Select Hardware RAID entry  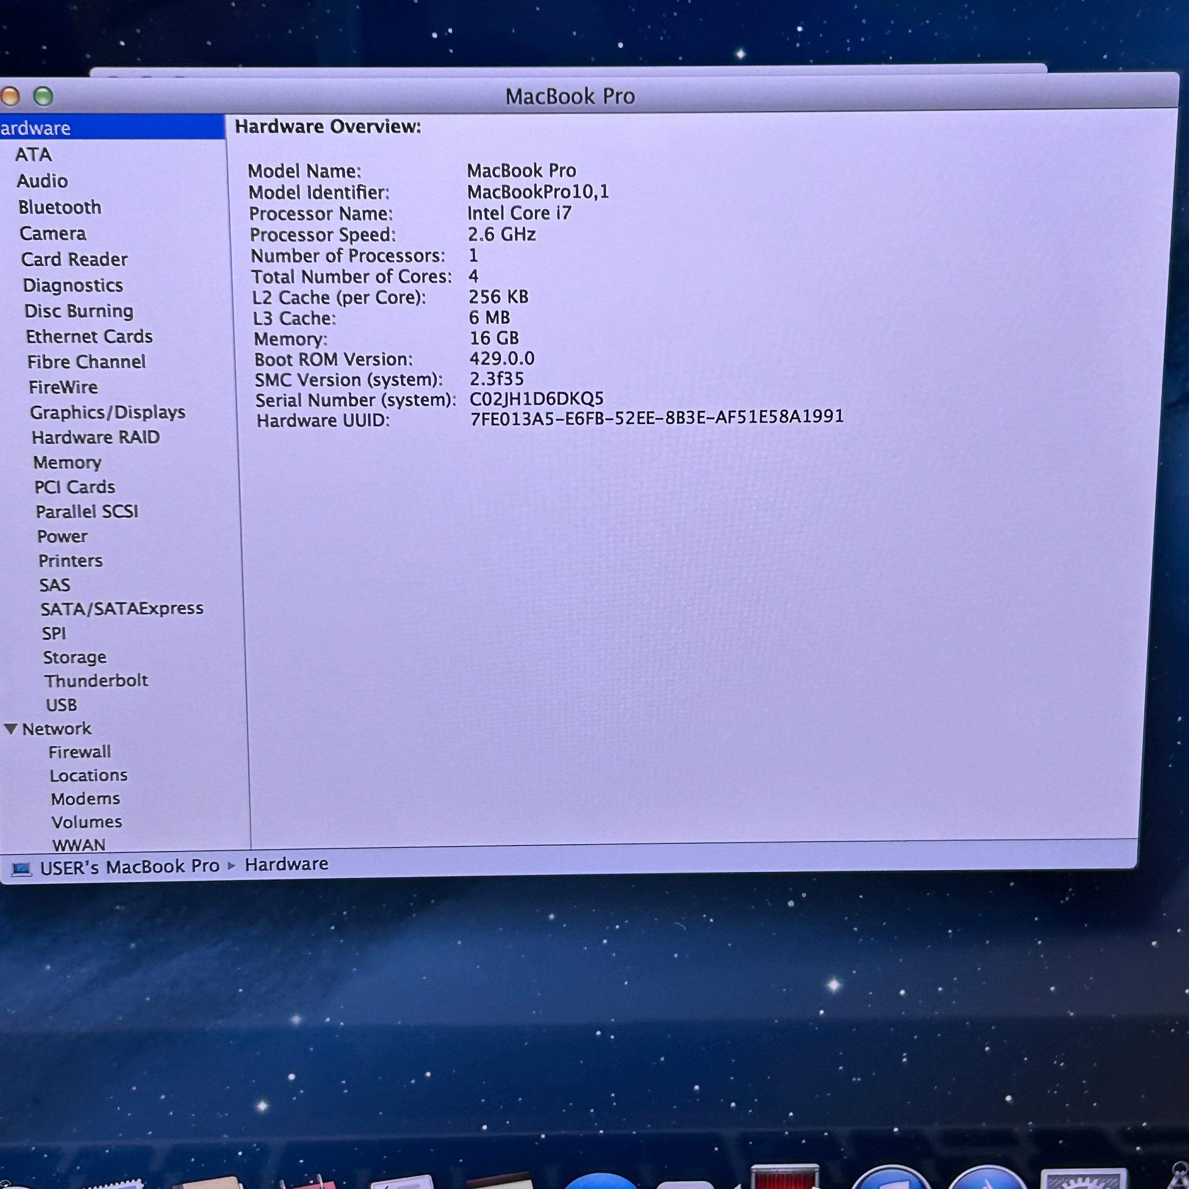[96, 438]
